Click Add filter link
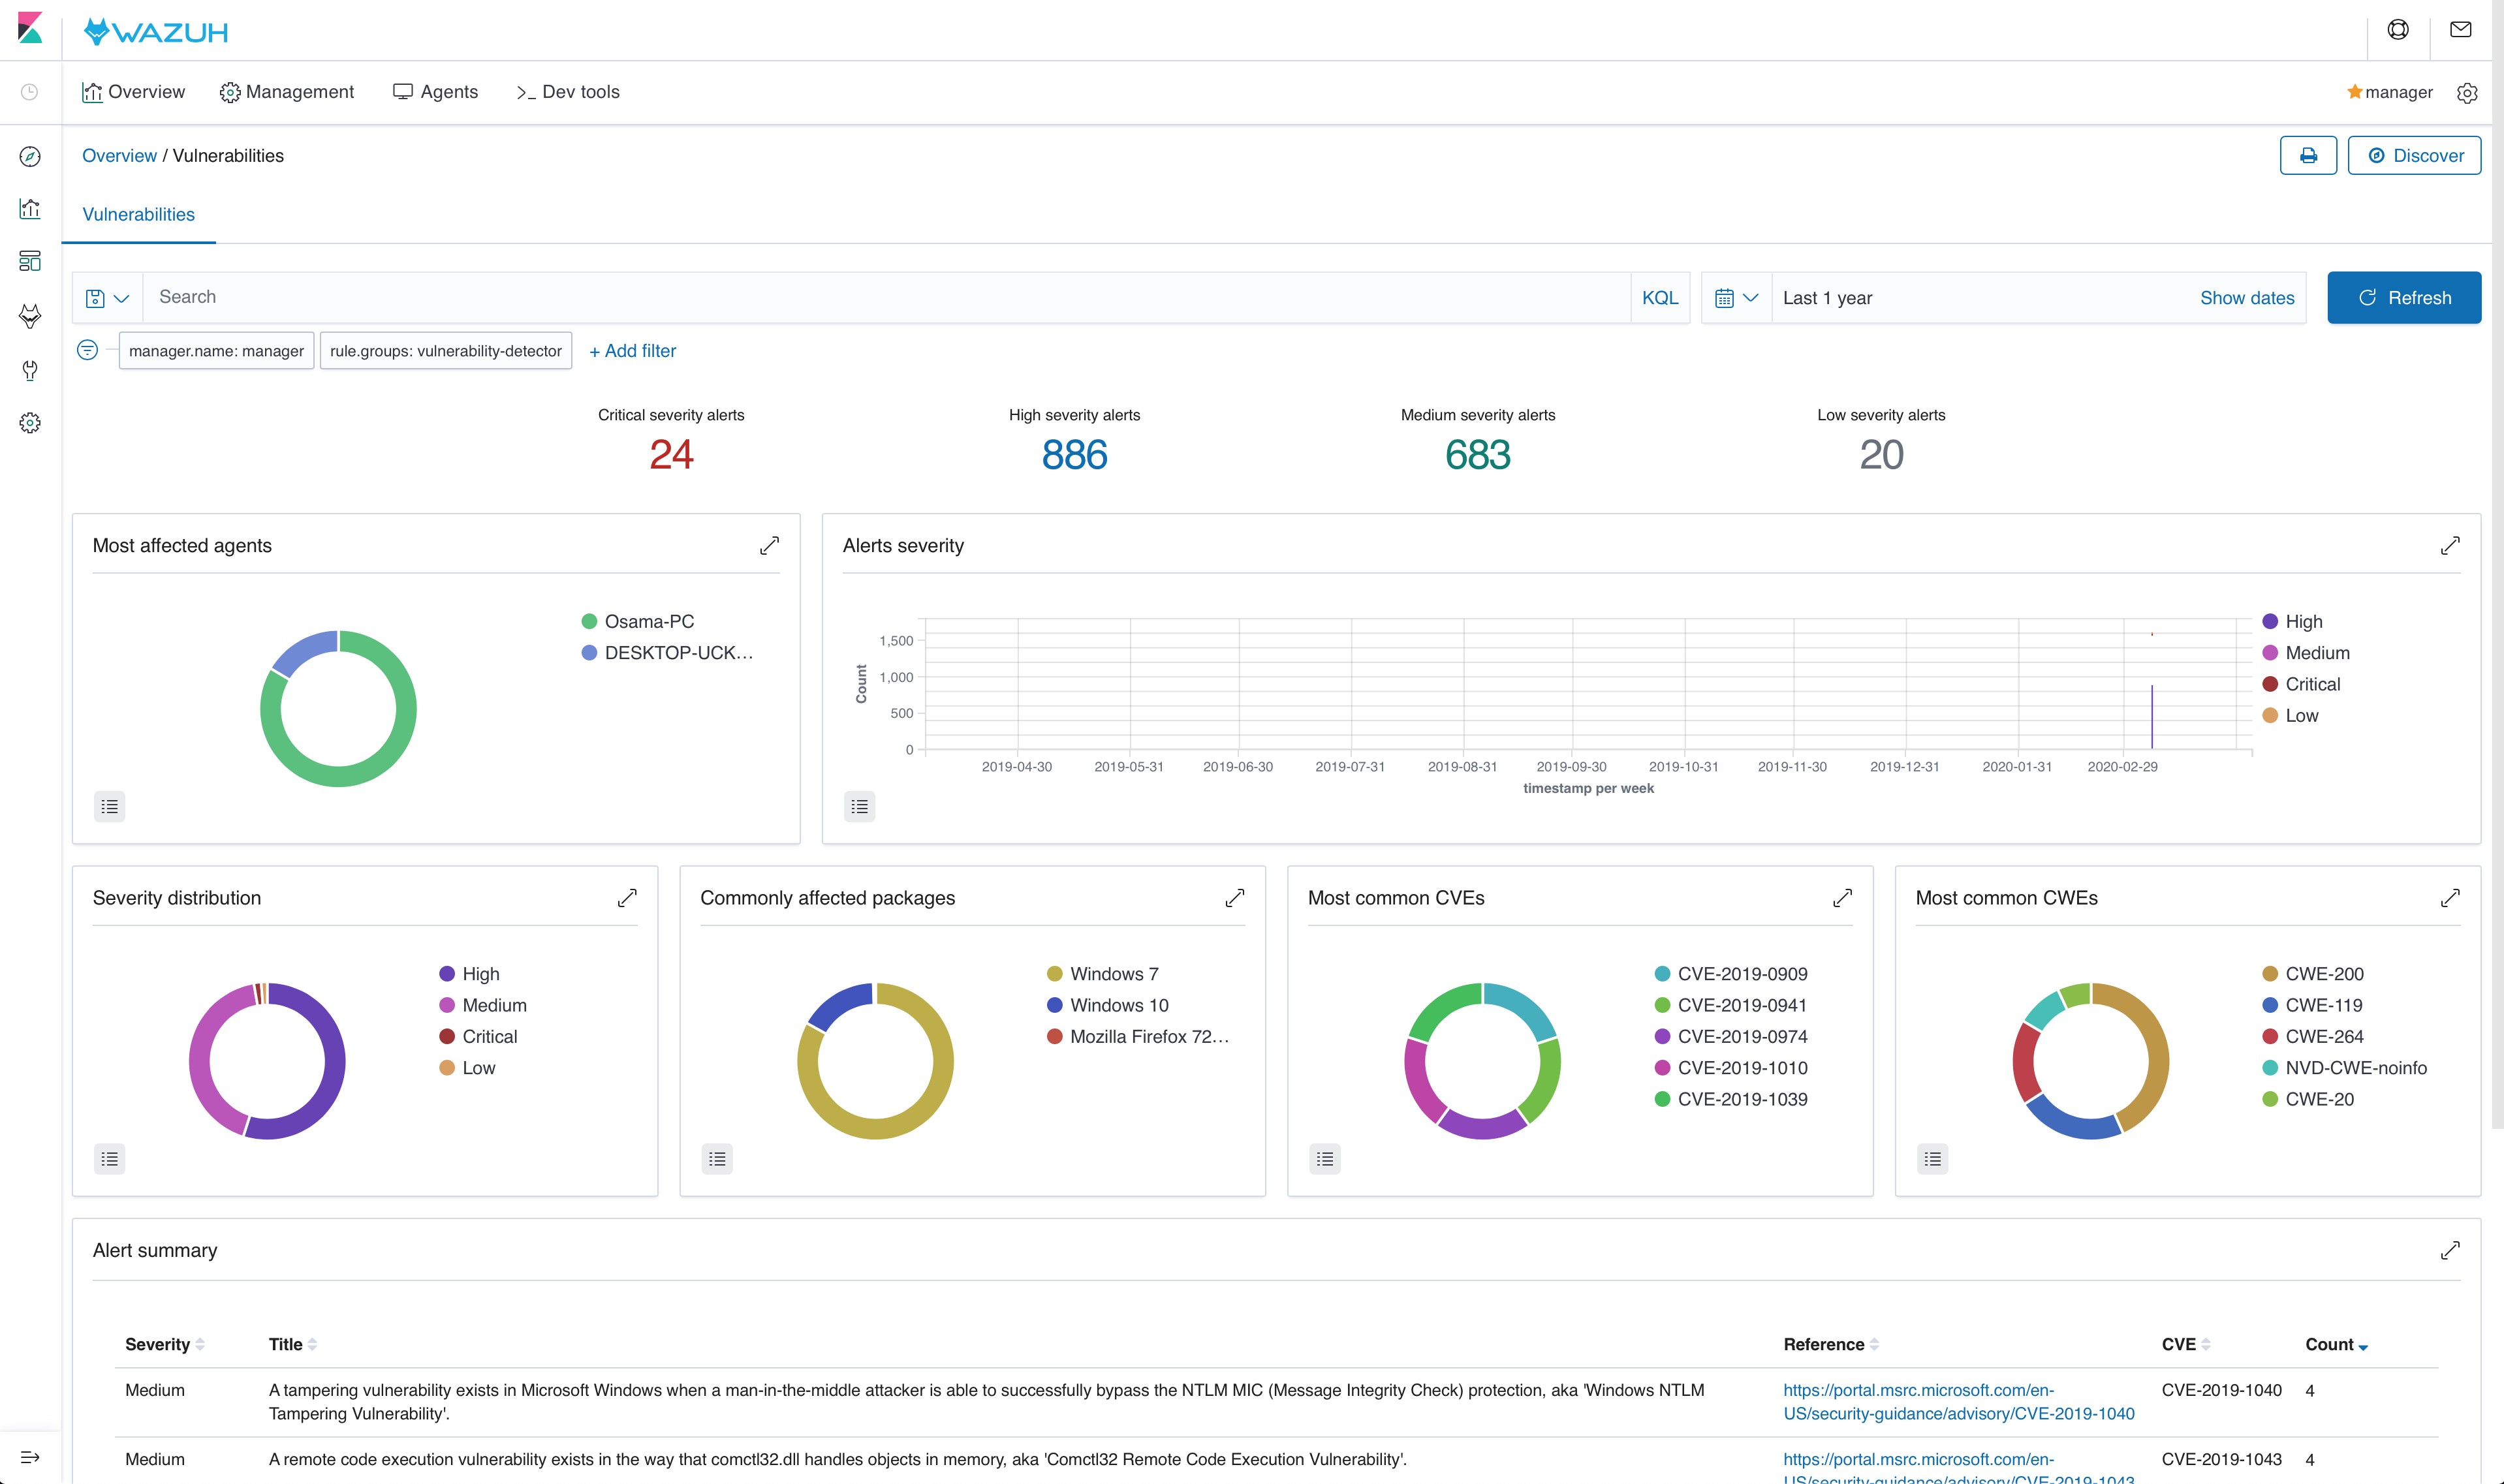Screen dimensions: 2504x1484 coord(632,351)
